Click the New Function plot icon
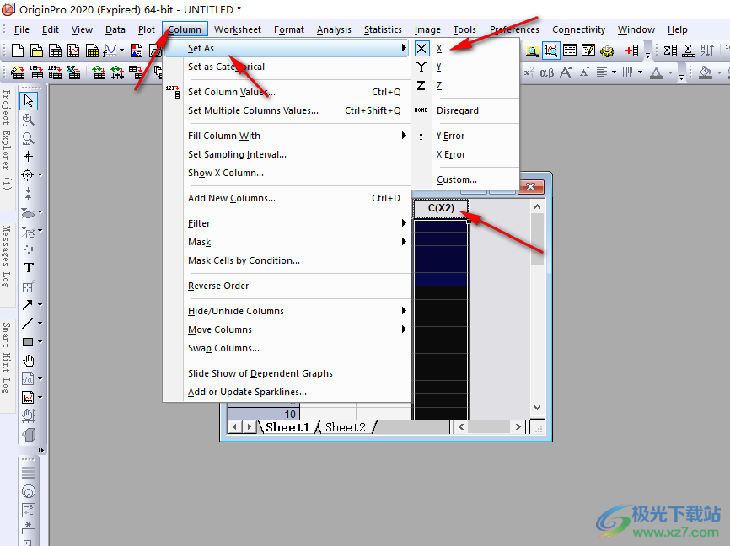Screen dimensions: 730x546 coord(110,51)
